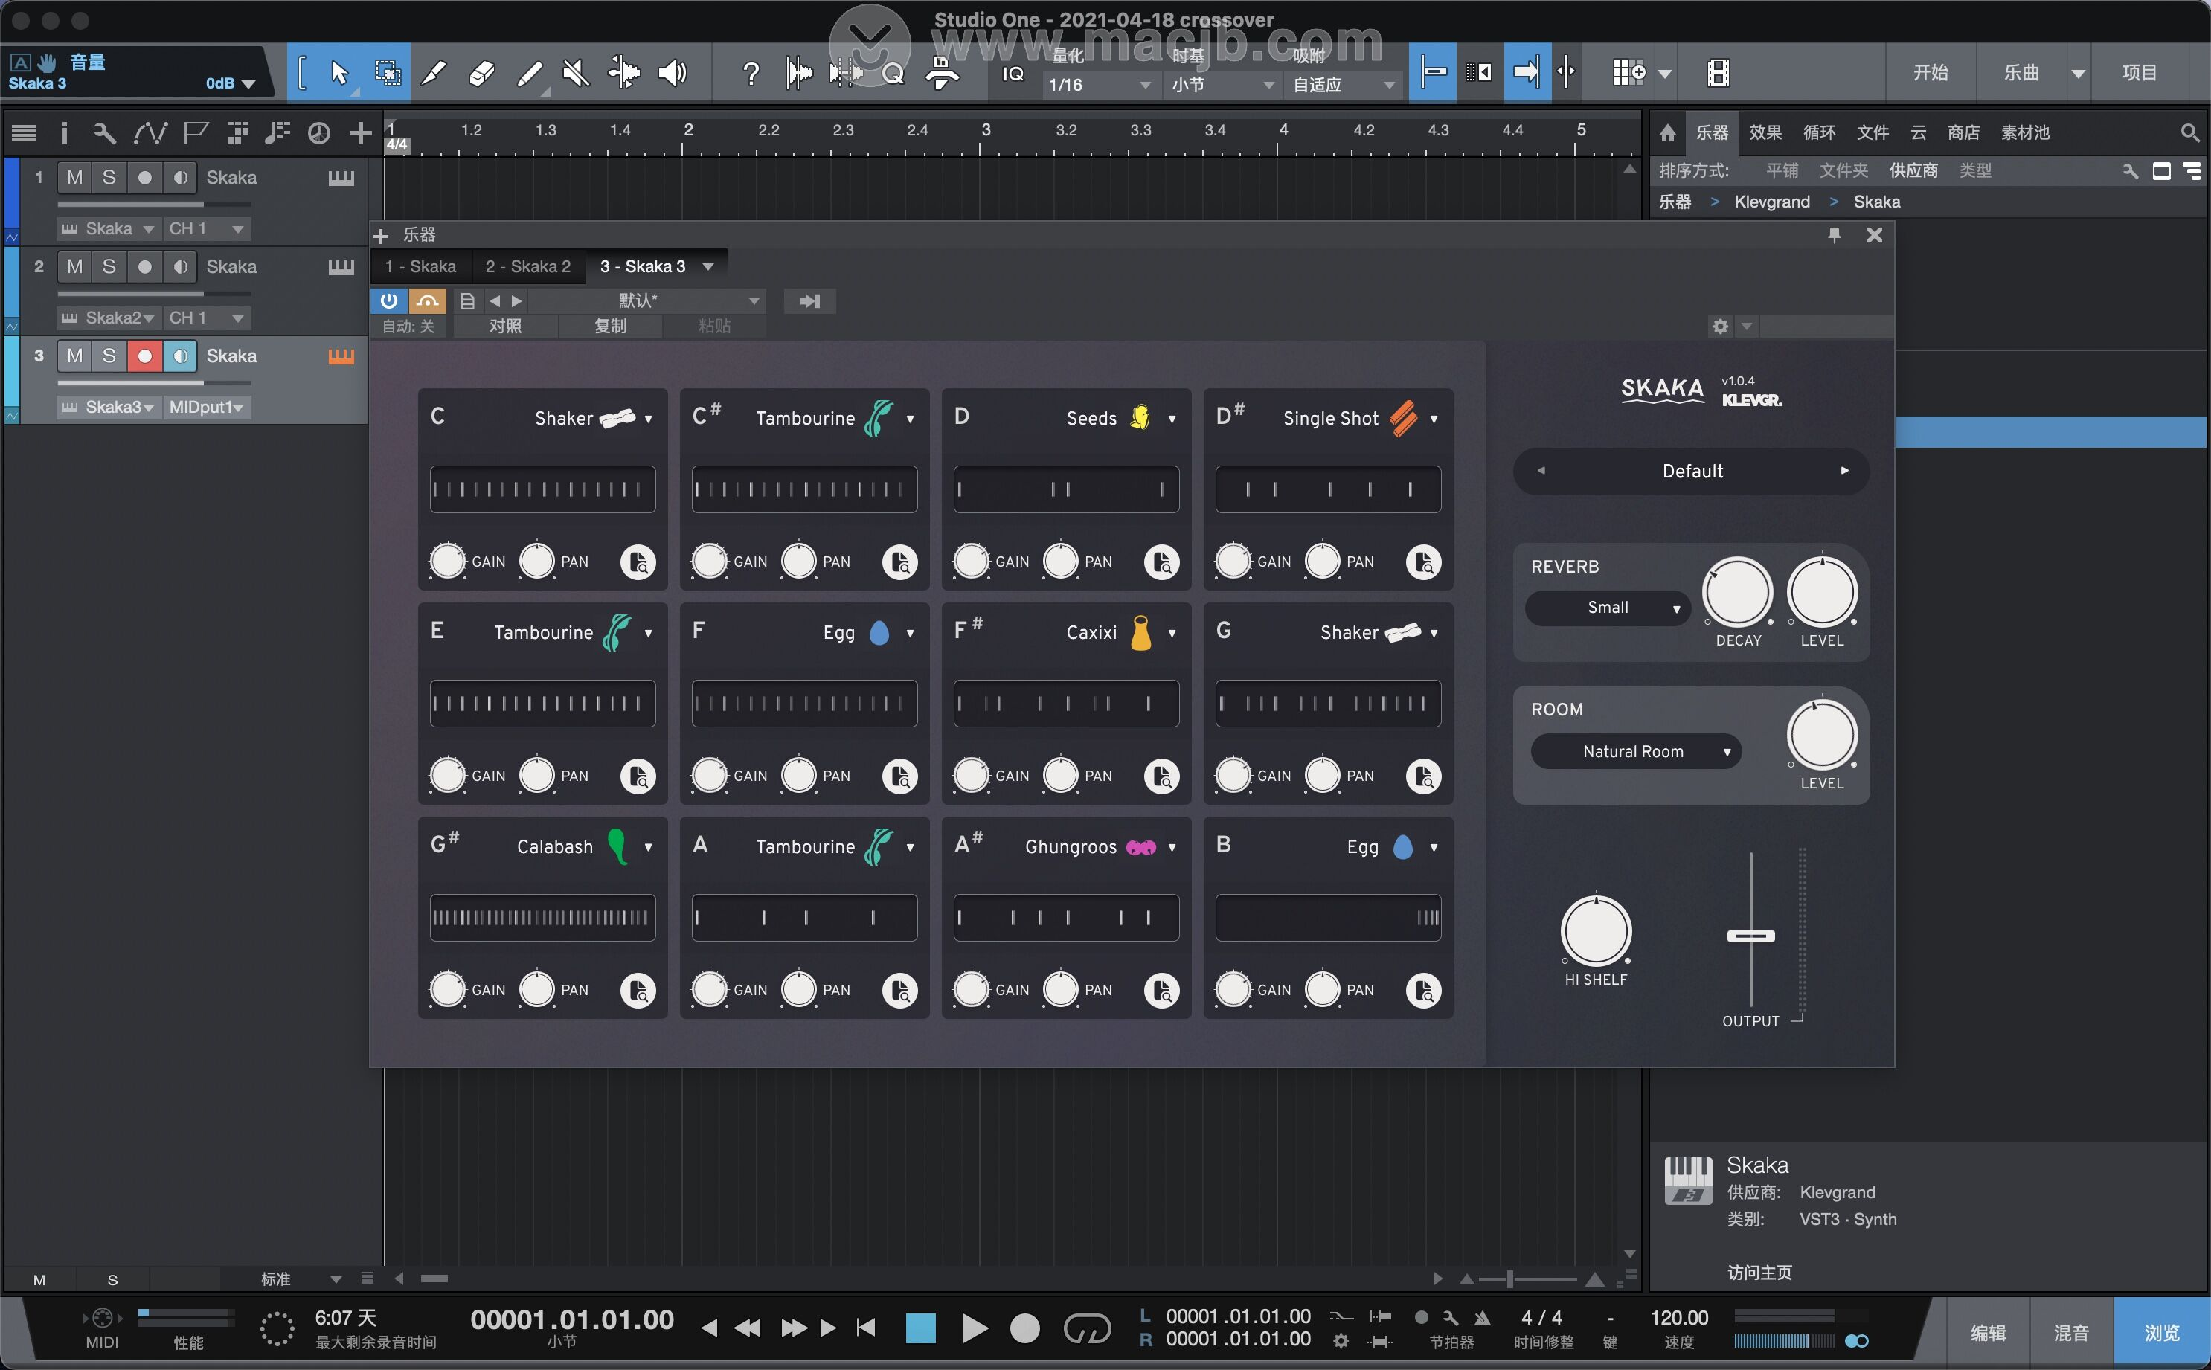Click the E Tambourine pattern sequencer
This screenshot has width=2211, height=1370.
coord(542,704)
